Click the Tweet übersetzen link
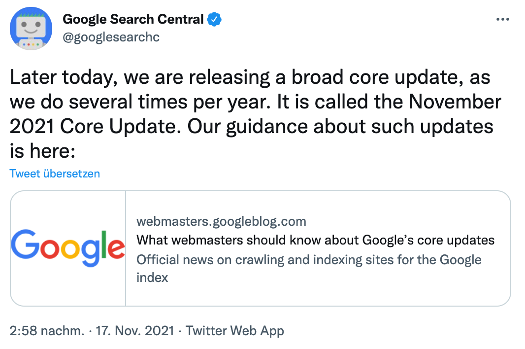Viewport: 525px width, 349px height. [55, 174]
